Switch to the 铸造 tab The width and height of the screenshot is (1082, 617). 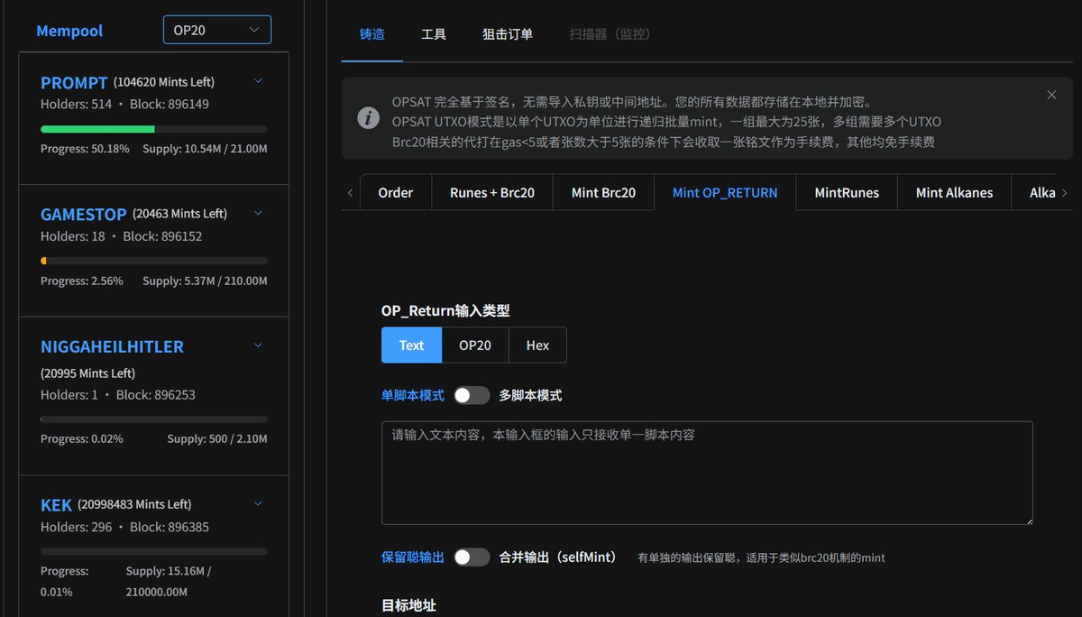tap(371, 34)
